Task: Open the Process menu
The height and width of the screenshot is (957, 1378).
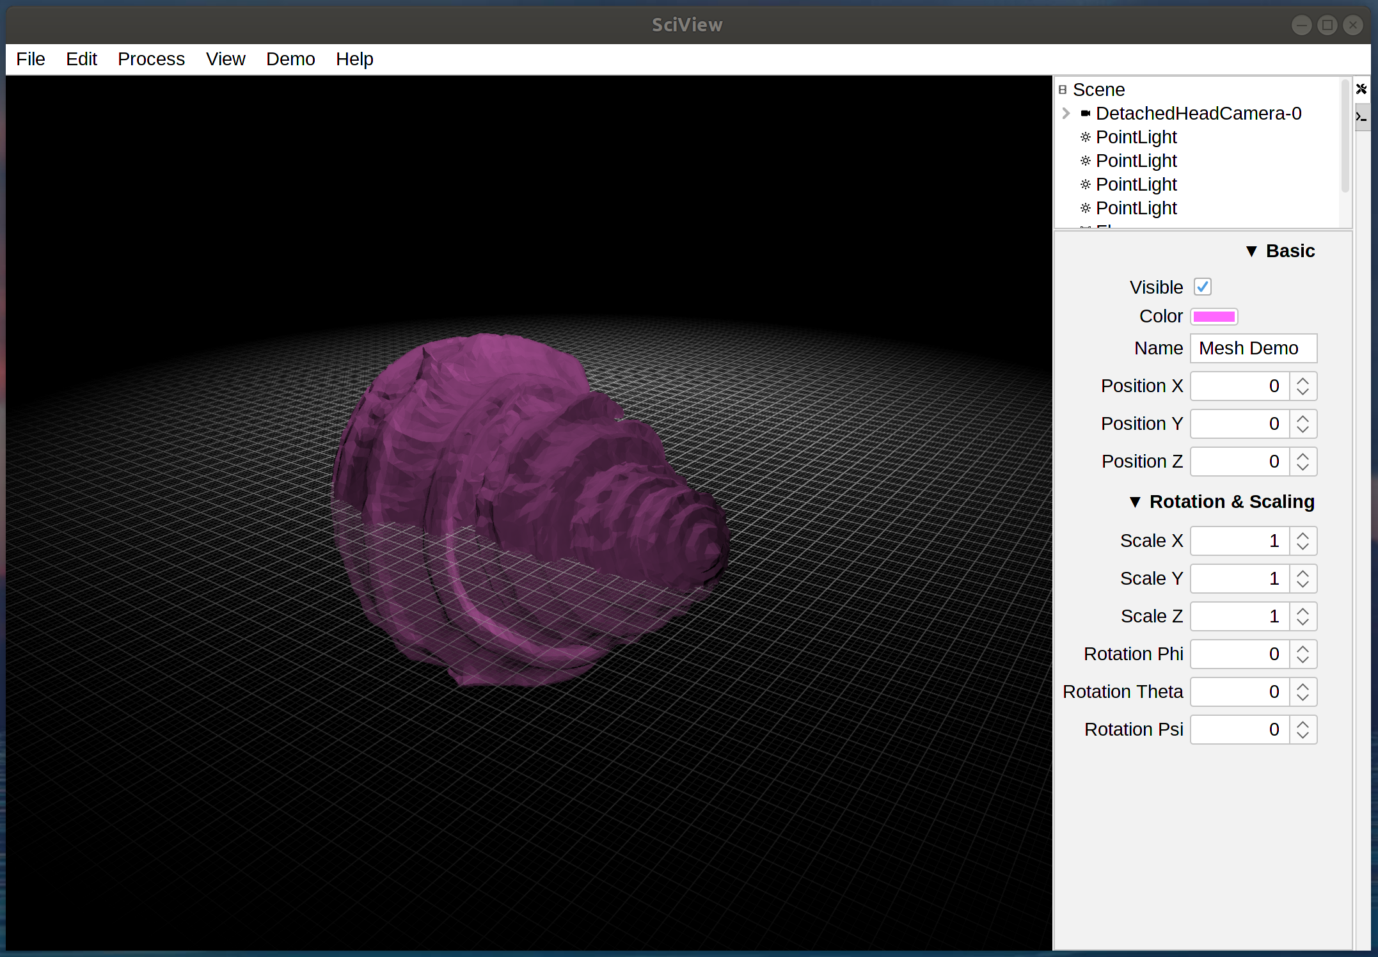Action: click(151, 59)
